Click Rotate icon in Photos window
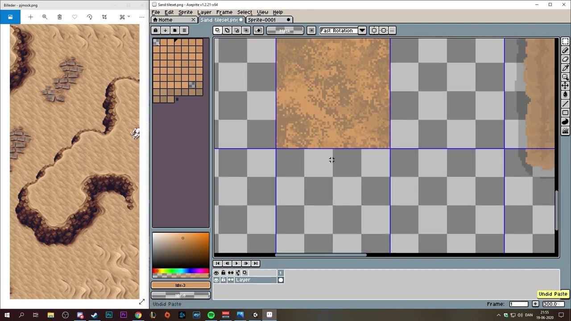Screen dimensions: 571x321 [89, 17]
